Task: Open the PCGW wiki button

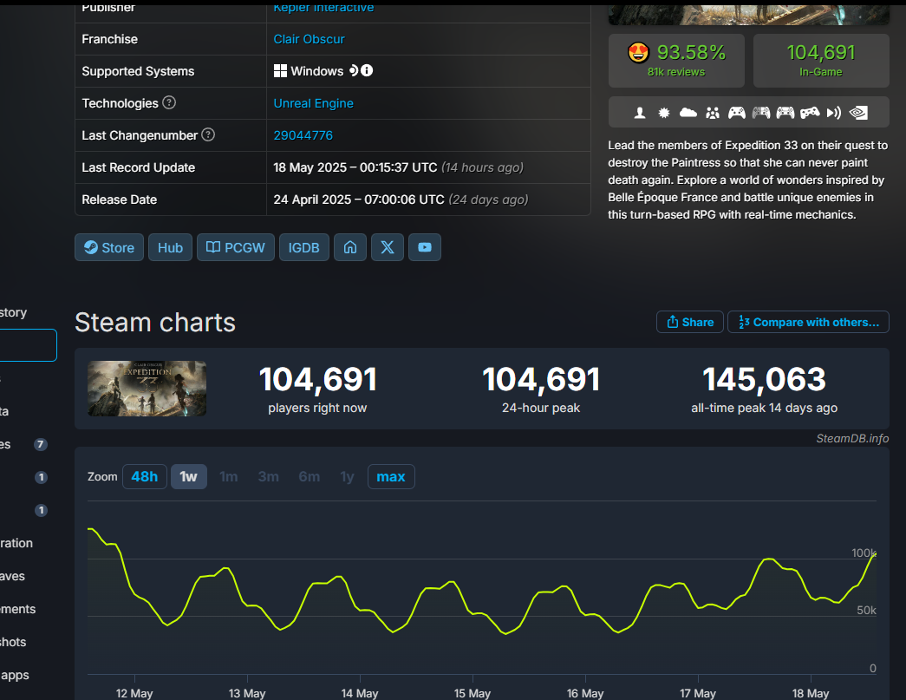Action: coord(236,247)
